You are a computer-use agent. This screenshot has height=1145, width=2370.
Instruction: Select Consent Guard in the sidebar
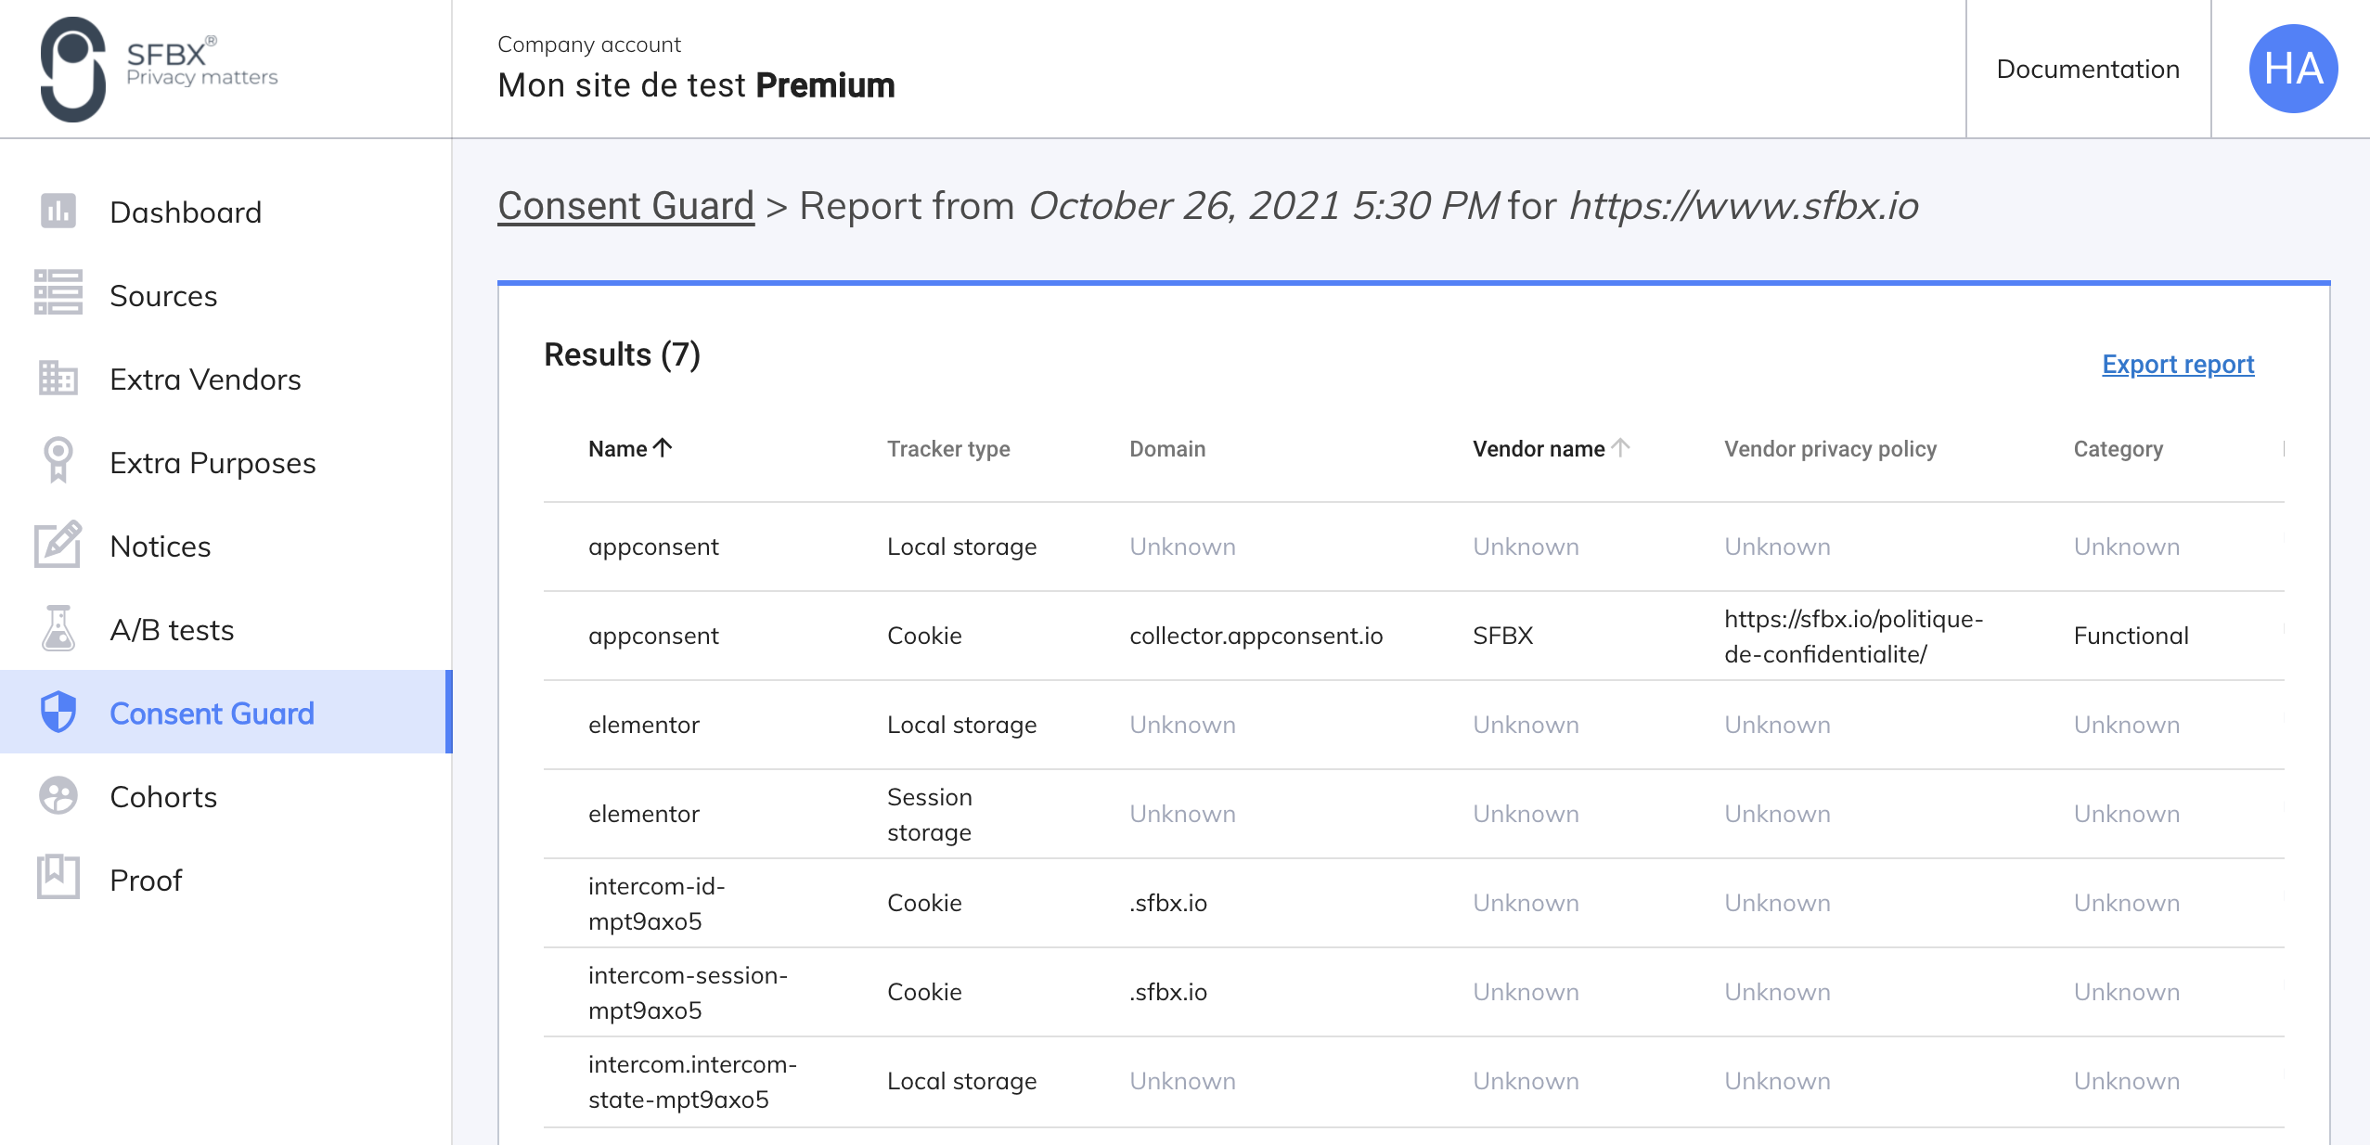pos(212,713)
